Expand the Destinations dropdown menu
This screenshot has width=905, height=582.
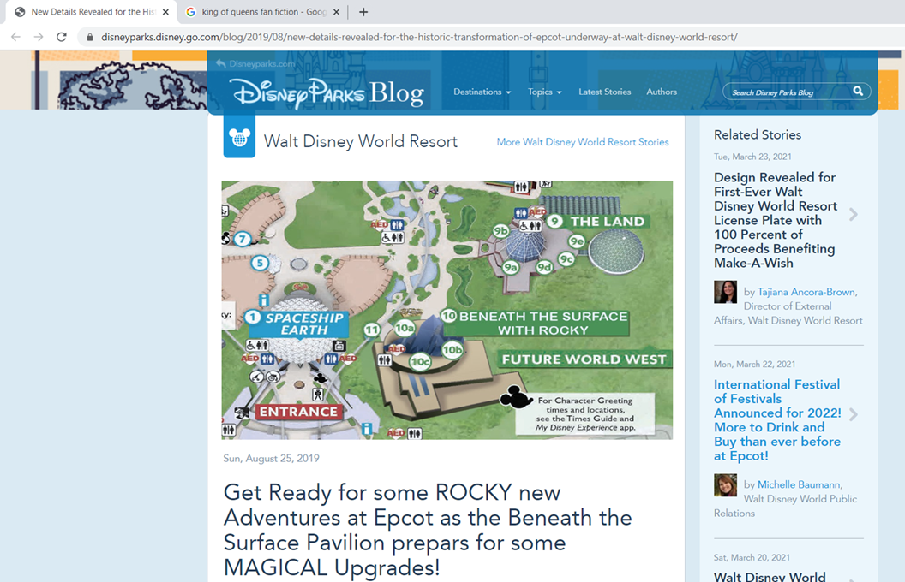(x=482, y=92)
